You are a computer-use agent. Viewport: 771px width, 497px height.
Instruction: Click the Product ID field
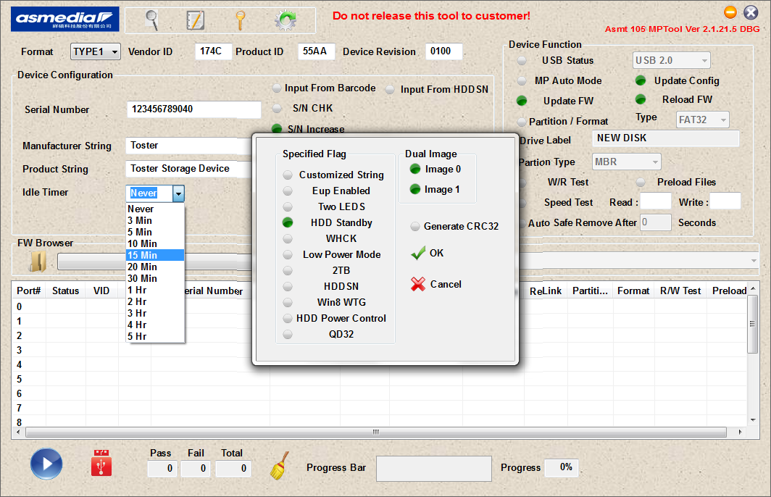(x=316, y=51)
